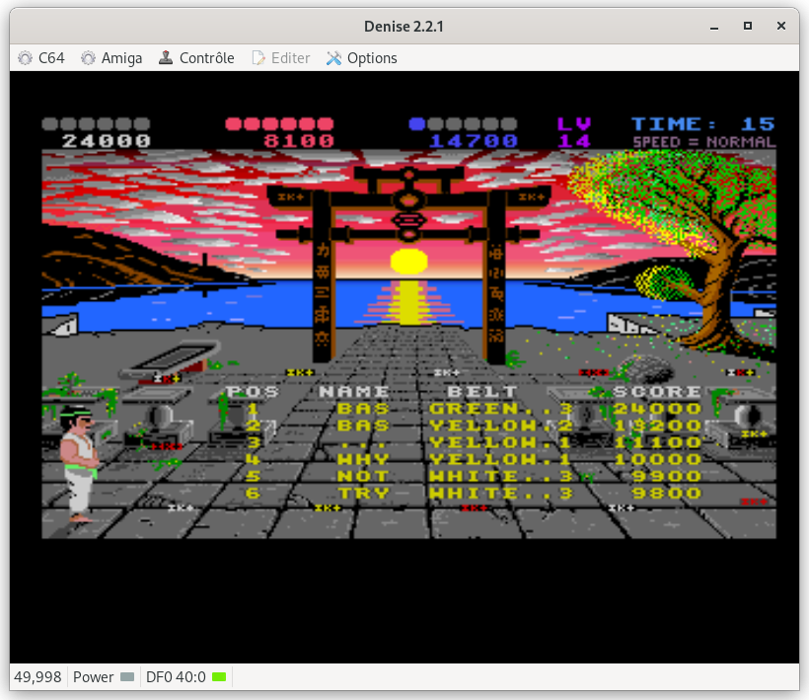Close the Denise emulator window

(x=781, y=26)
